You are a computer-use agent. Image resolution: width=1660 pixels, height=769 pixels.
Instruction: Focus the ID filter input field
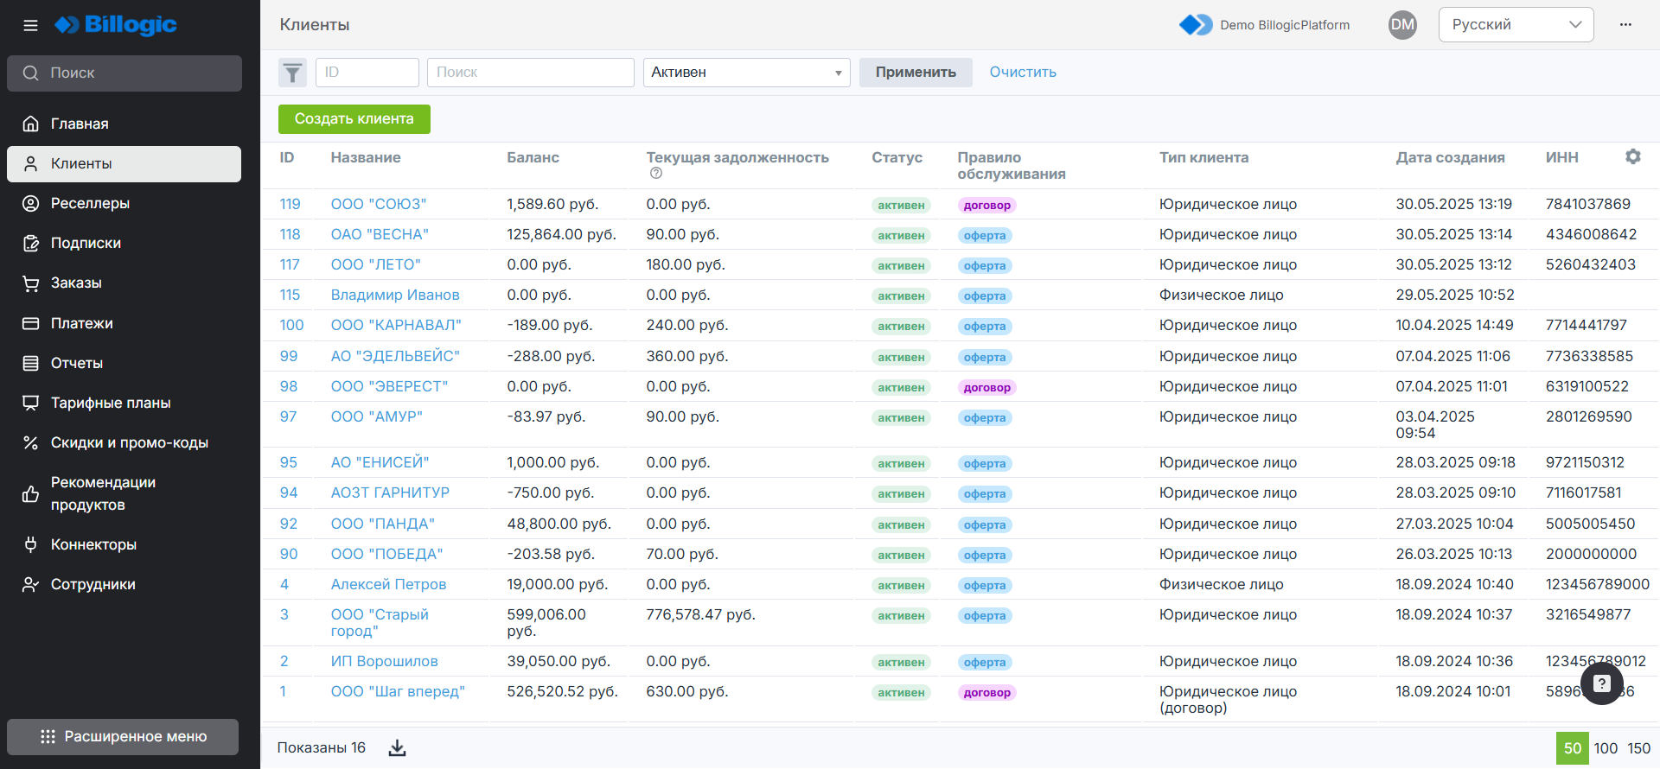[x=367, y=73]
